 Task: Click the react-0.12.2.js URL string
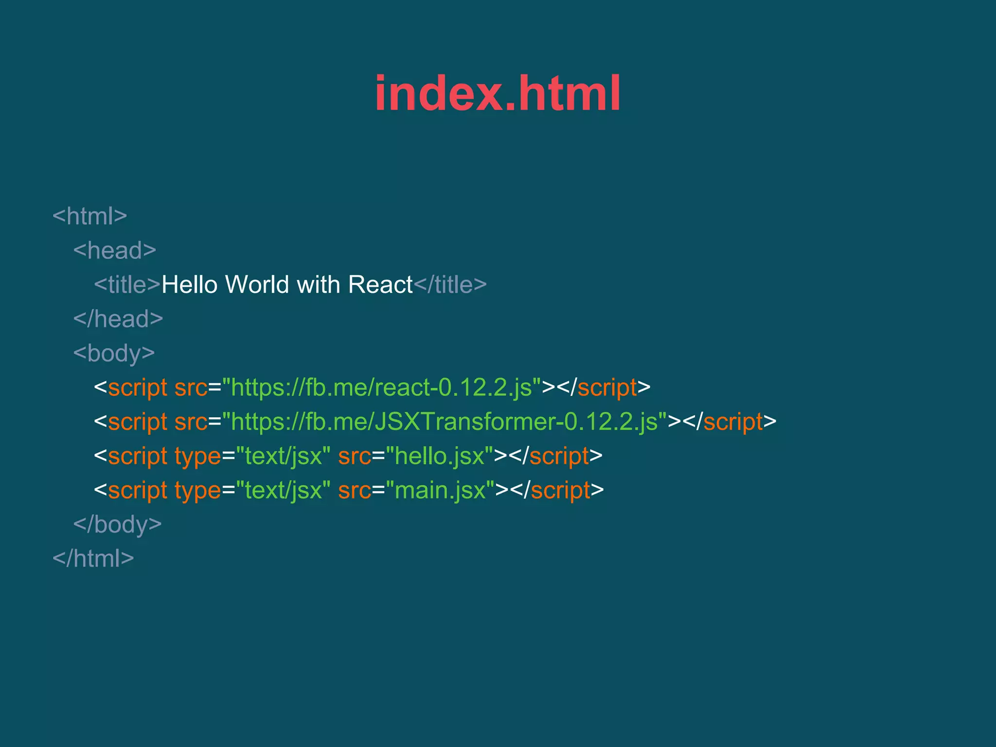pos(381,388)
